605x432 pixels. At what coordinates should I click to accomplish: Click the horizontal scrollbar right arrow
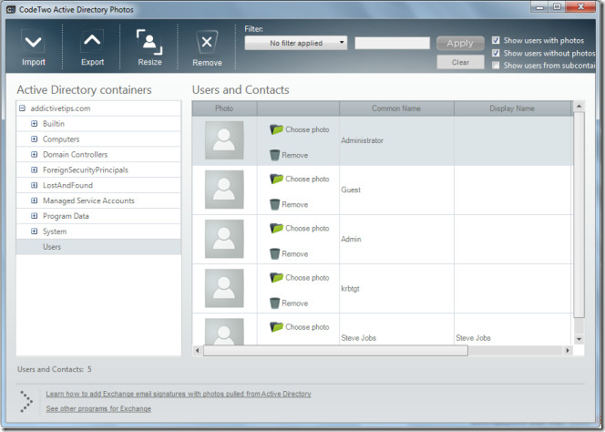[568, 351]
